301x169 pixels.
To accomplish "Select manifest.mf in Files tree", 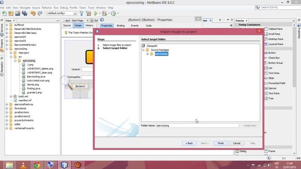I will click(x=25, y=100).
